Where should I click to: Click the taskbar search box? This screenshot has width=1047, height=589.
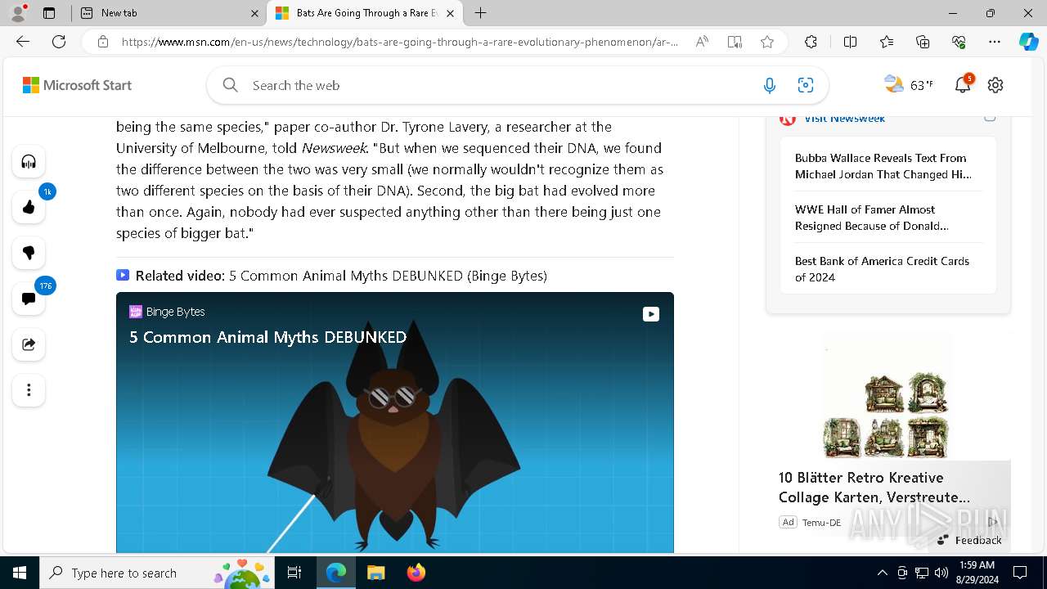pyautogui.click(x=157, y=573)
